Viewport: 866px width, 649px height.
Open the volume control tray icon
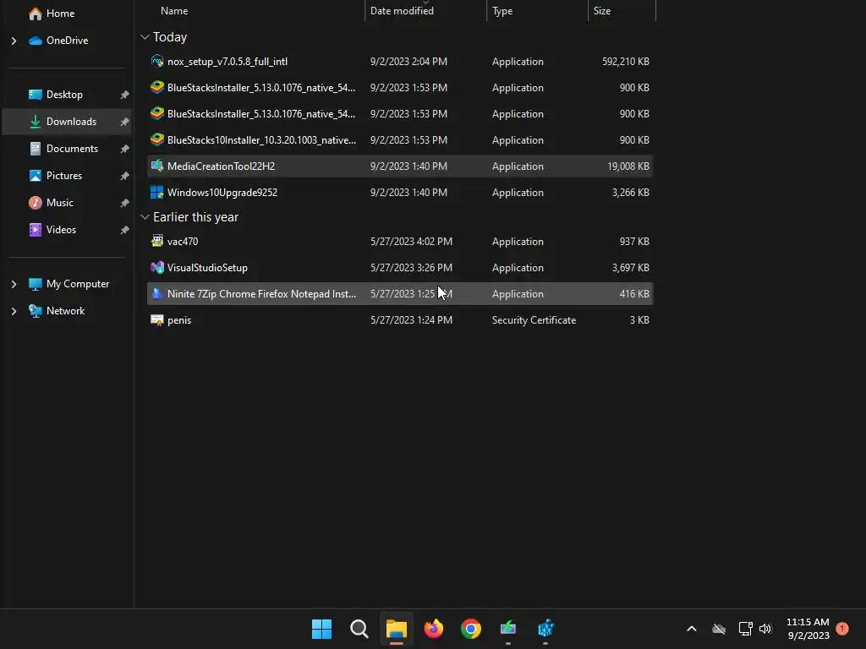[765, 629]
